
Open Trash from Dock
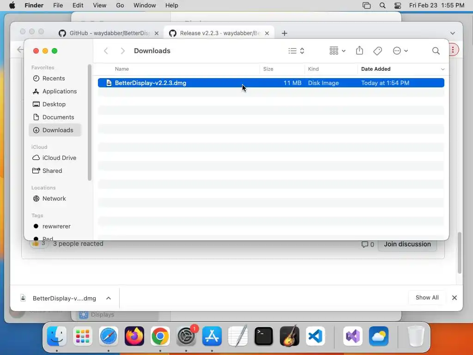tap(416, 336)
